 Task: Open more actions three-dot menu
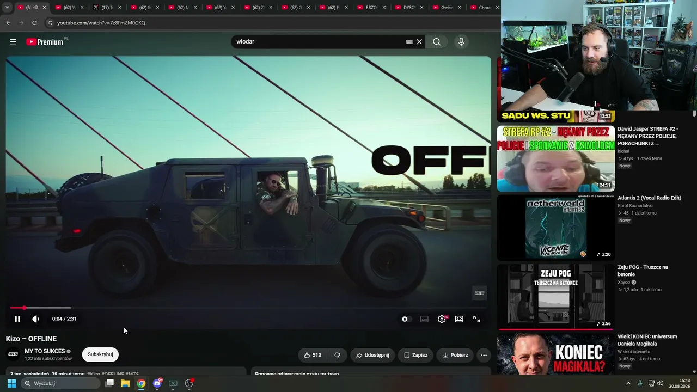click(484, 355)
